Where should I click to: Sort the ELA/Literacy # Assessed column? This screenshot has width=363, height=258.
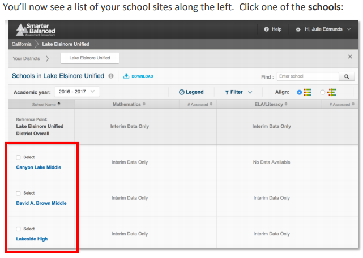[x=341, y=104]
